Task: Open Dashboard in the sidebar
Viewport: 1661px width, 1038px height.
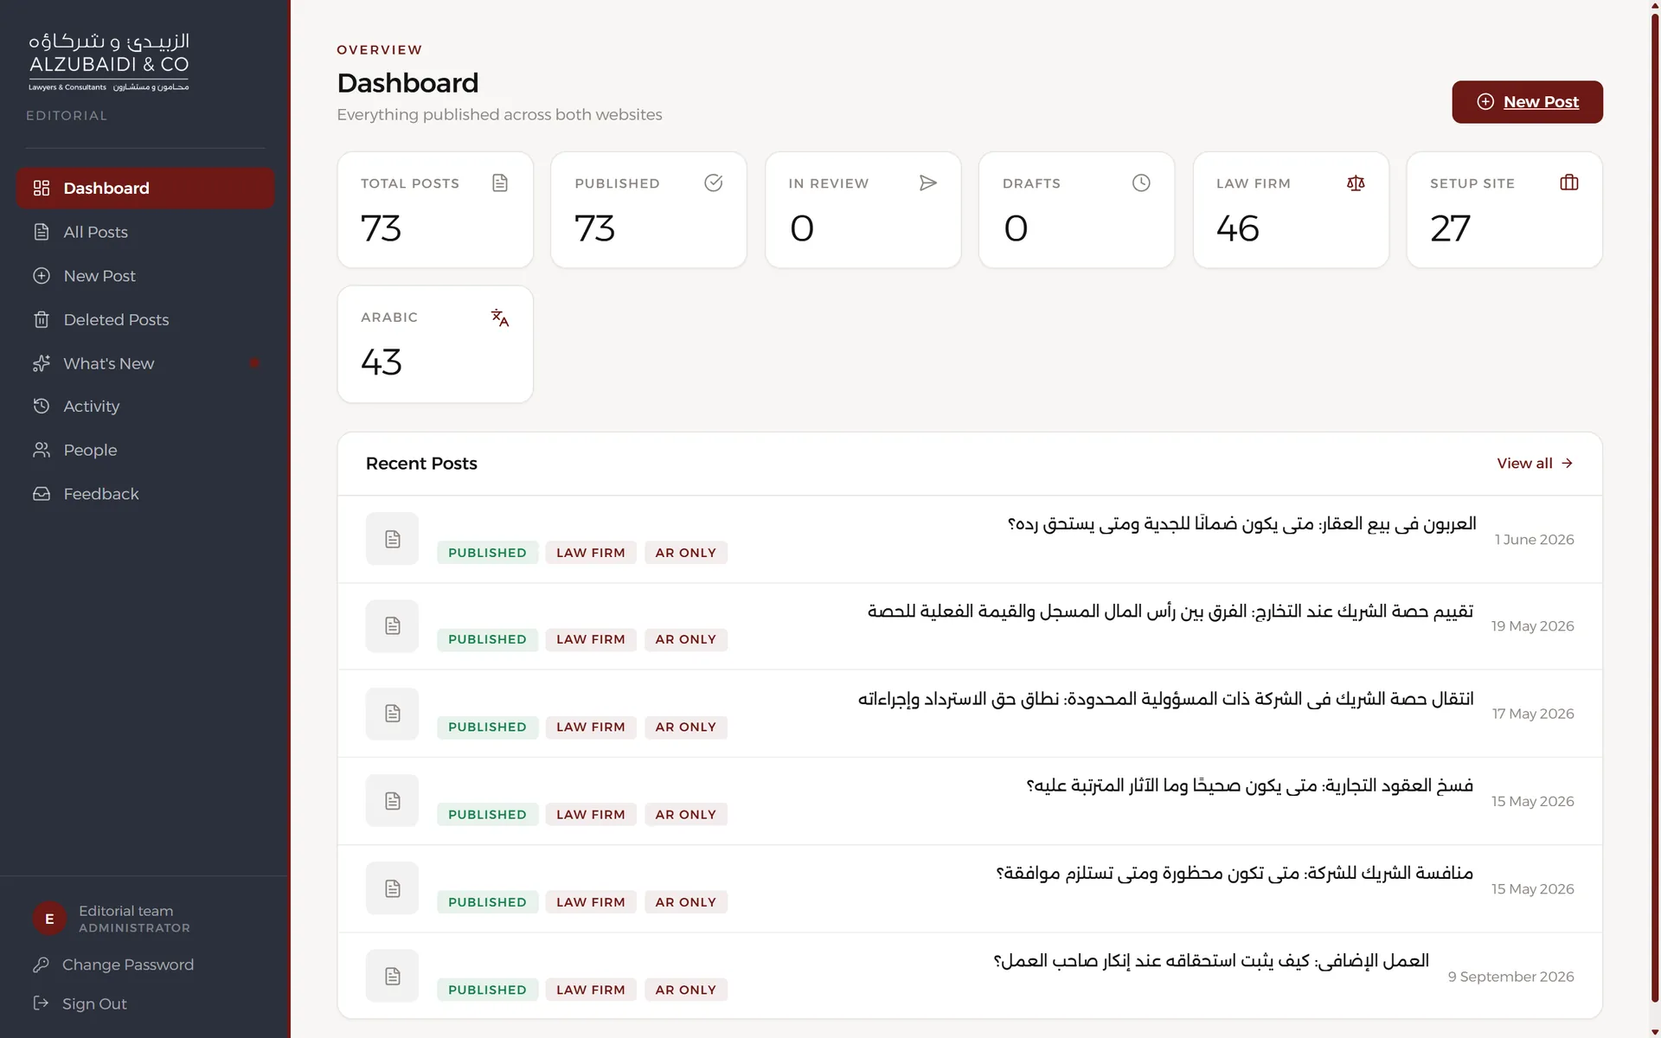Action: [144, 188]
